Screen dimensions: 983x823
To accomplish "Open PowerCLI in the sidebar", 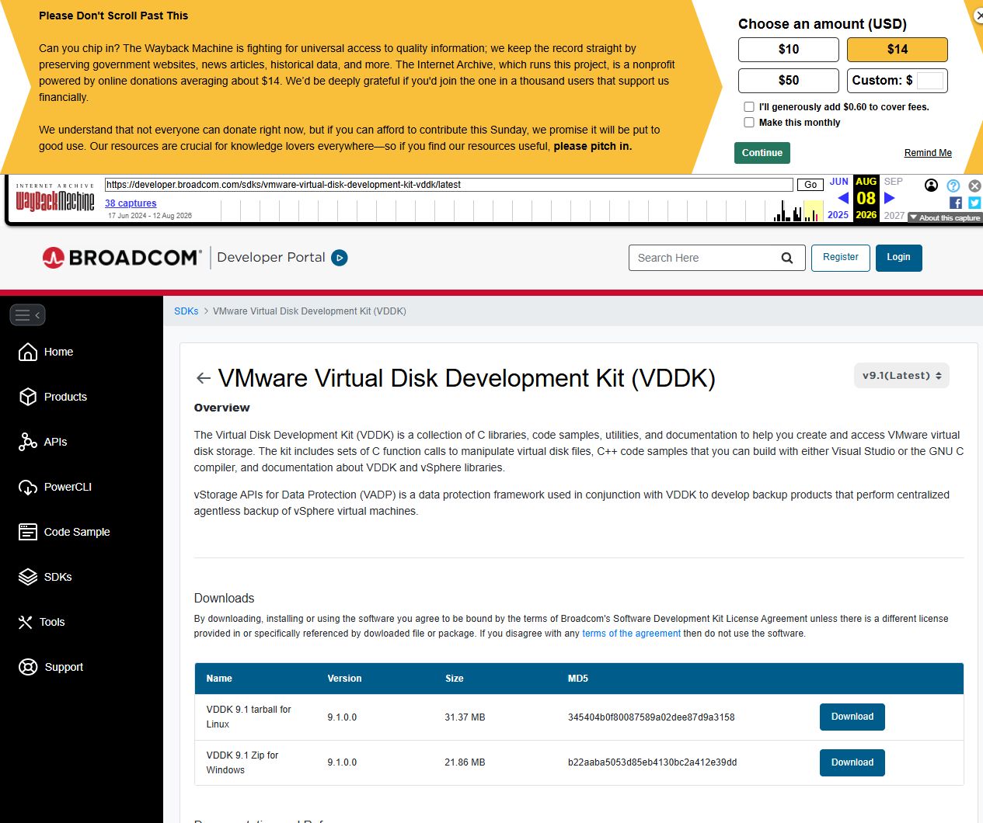I will click(x=68, y=487).
